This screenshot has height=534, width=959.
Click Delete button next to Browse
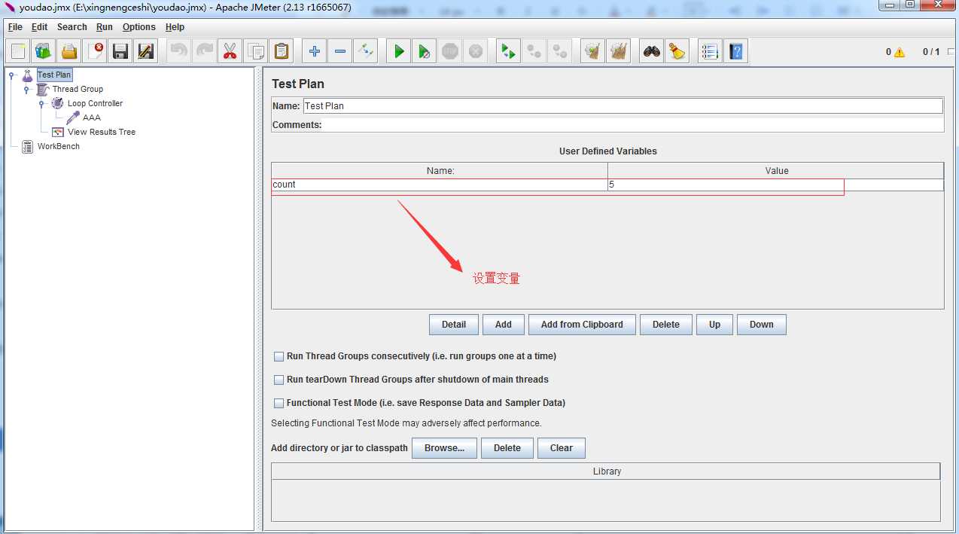(x=507, y=448)
